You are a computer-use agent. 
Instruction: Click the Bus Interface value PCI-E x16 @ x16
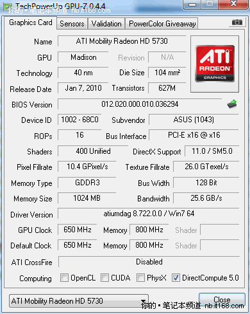click(194, 135)
